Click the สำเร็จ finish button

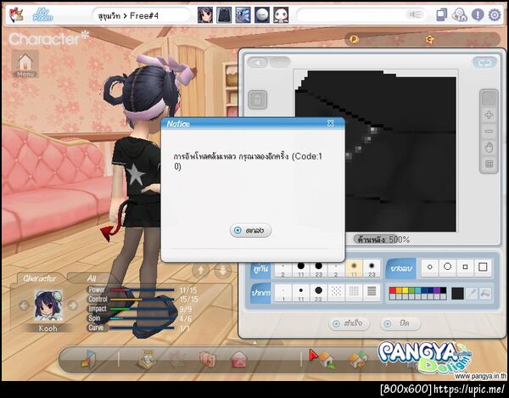pos(349,323)
